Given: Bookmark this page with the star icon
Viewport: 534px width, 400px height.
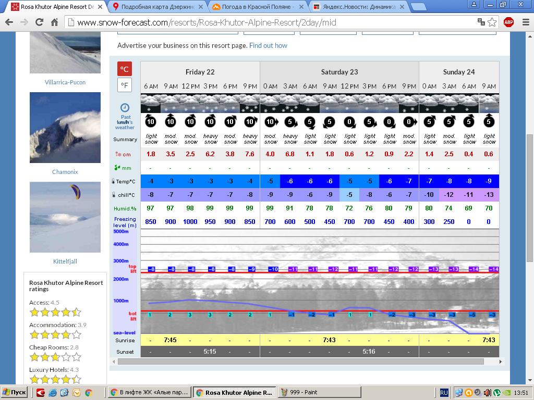Looking at the screenshot, I should pyautogui.click(x=492, y=22).
